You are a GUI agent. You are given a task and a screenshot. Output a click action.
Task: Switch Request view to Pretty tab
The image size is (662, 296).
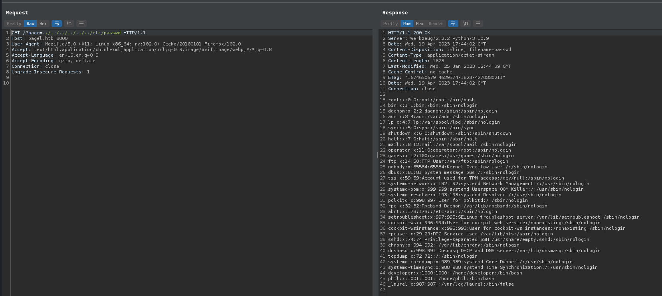tap(14, 24)
